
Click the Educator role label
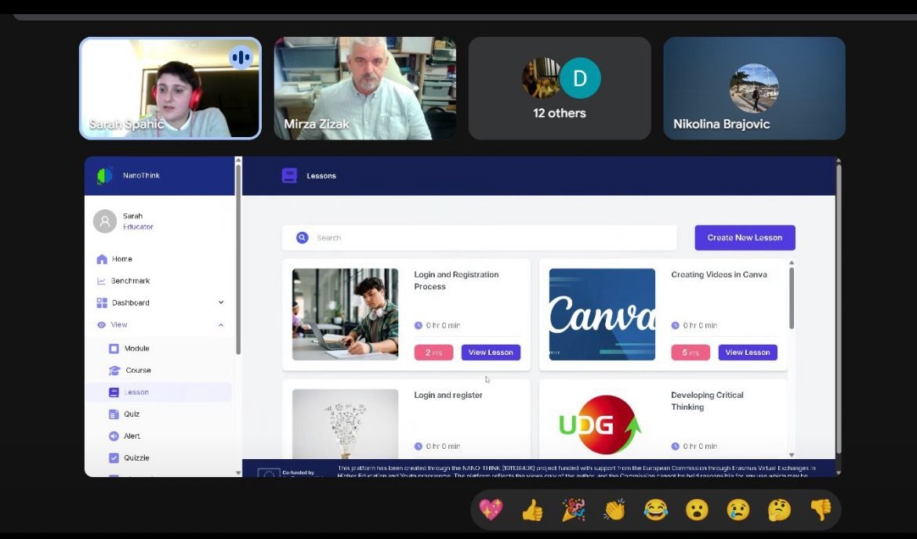(x=138, y=227)
